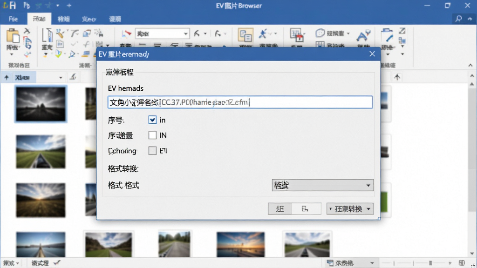The height and width of the screenshot is (268, 477).
Task: Check the 'Ell' checkbox next to Cchoring
Action: pos(152,151)
